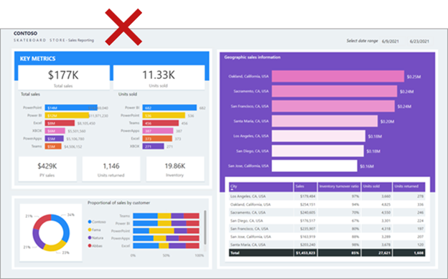Viewport: 448px width, 279px height.
Task: Select the $429K PY sales card
Action: (x=47, y=169)
